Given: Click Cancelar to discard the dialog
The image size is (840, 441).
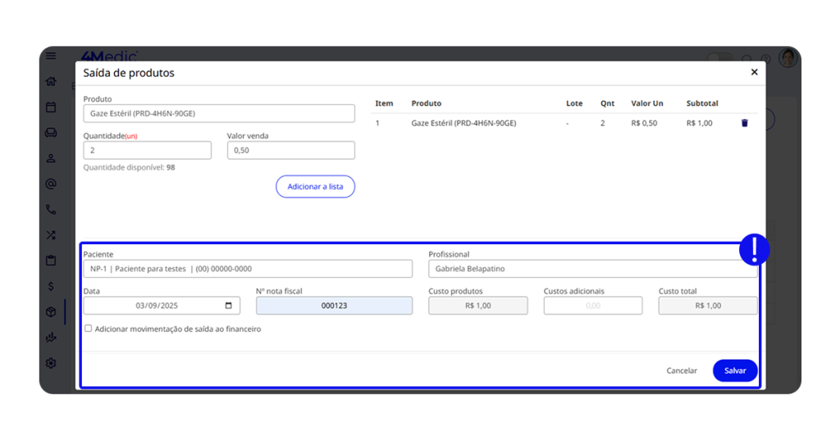Looking at the screenshot, I should tap(681, 371).
